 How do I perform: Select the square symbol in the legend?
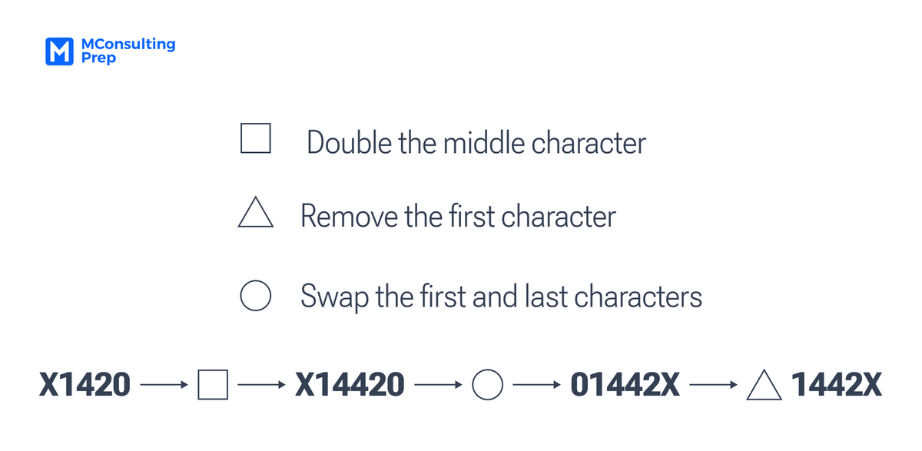tap(255, 138)
